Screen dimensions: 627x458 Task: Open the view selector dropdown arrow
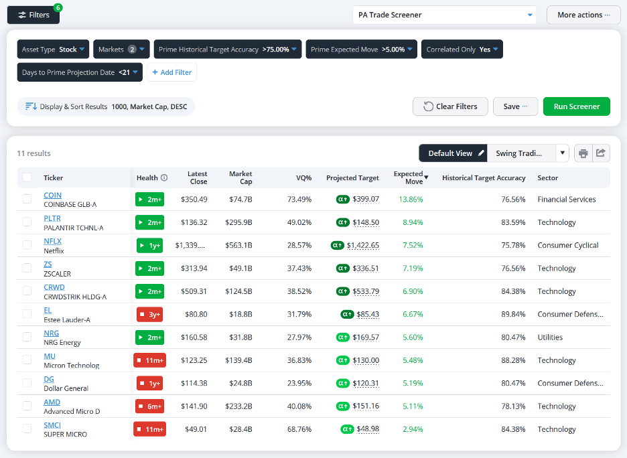pos(562,153)
